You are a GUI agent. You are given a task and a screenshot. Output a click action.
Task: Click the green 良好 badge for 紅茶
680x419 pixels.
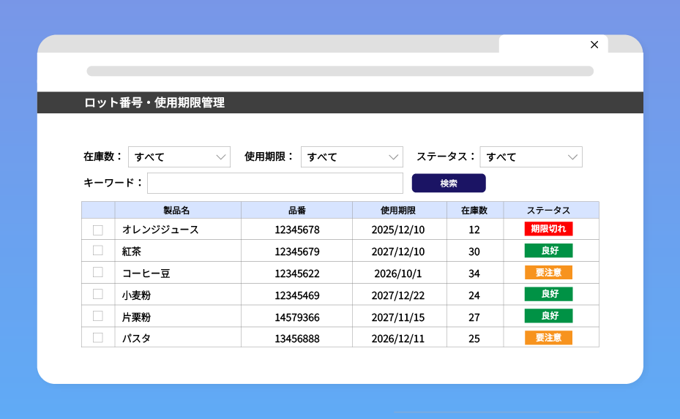point(548,251)
